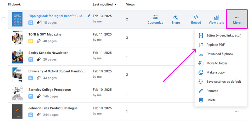Click the pencil edit icon beside the title
The image size is (252, 122).
point(89,16)
